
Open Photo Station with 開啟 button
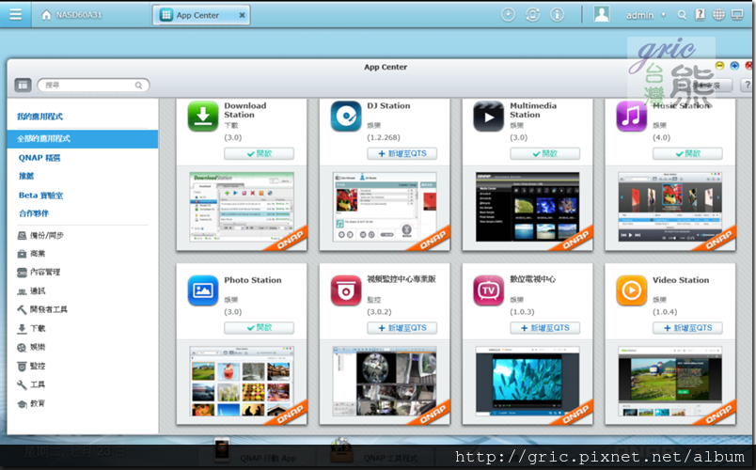(x=259, y=328)
